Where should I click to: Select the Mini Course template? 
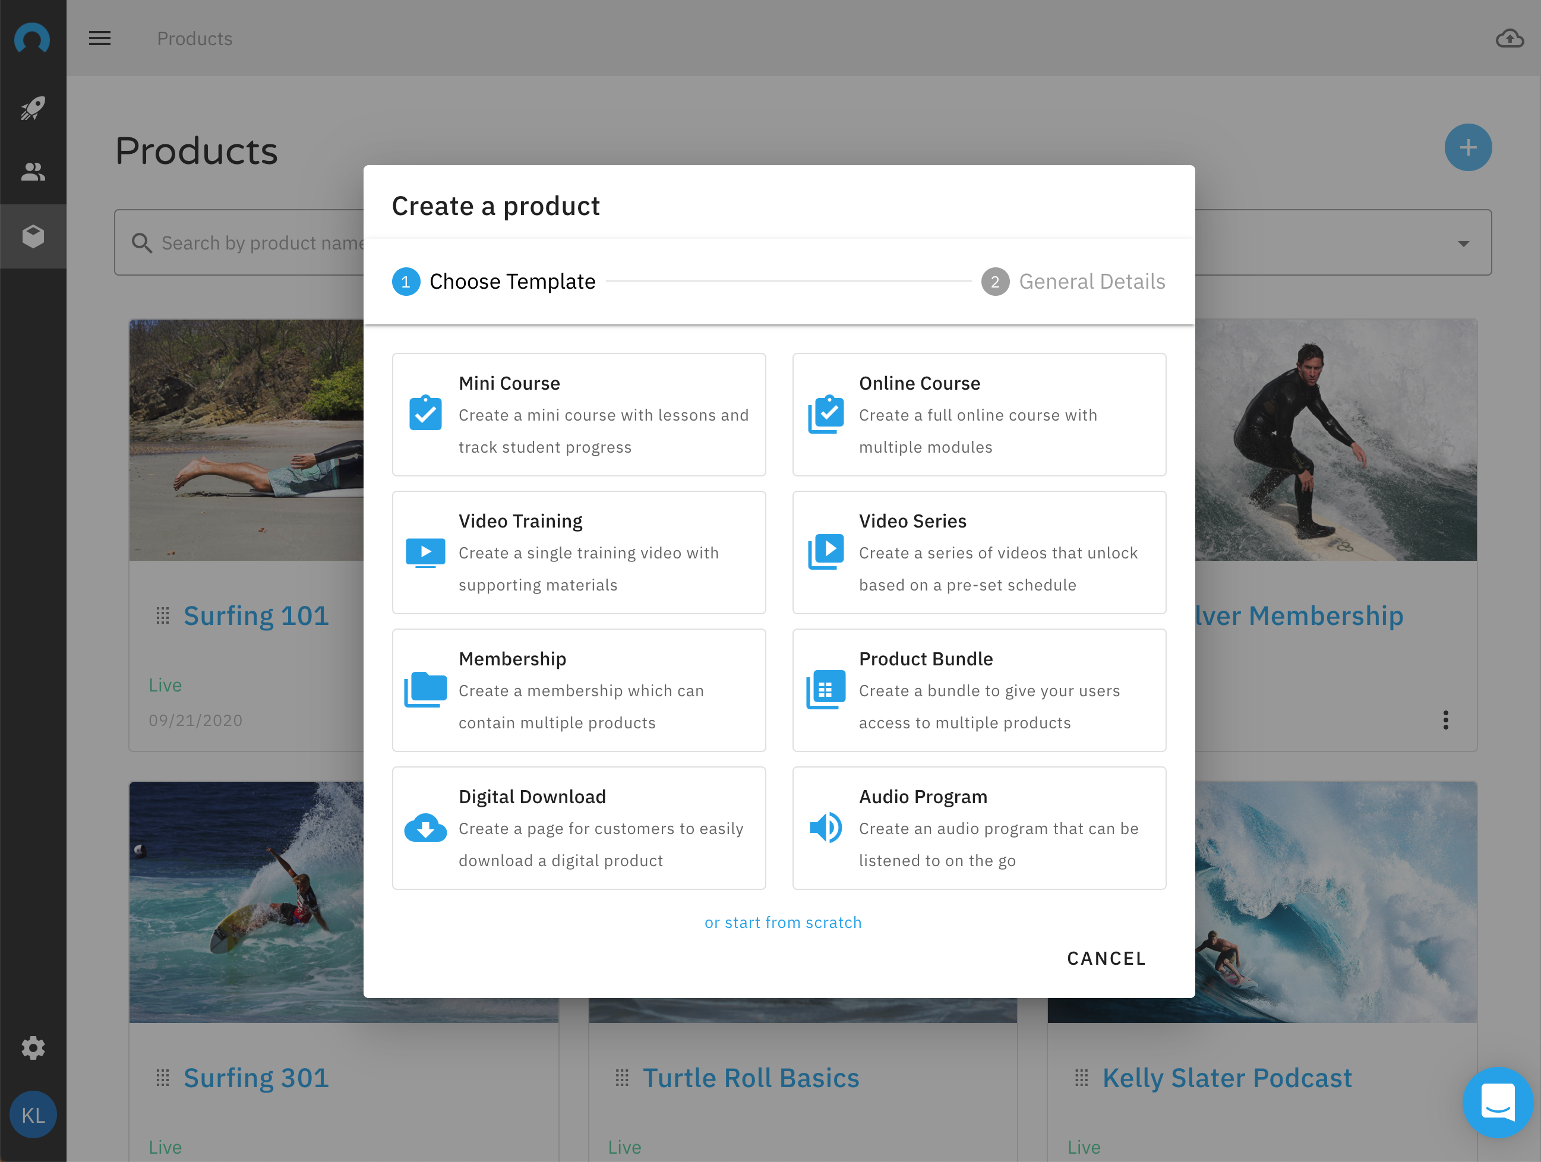pos(578,415)
